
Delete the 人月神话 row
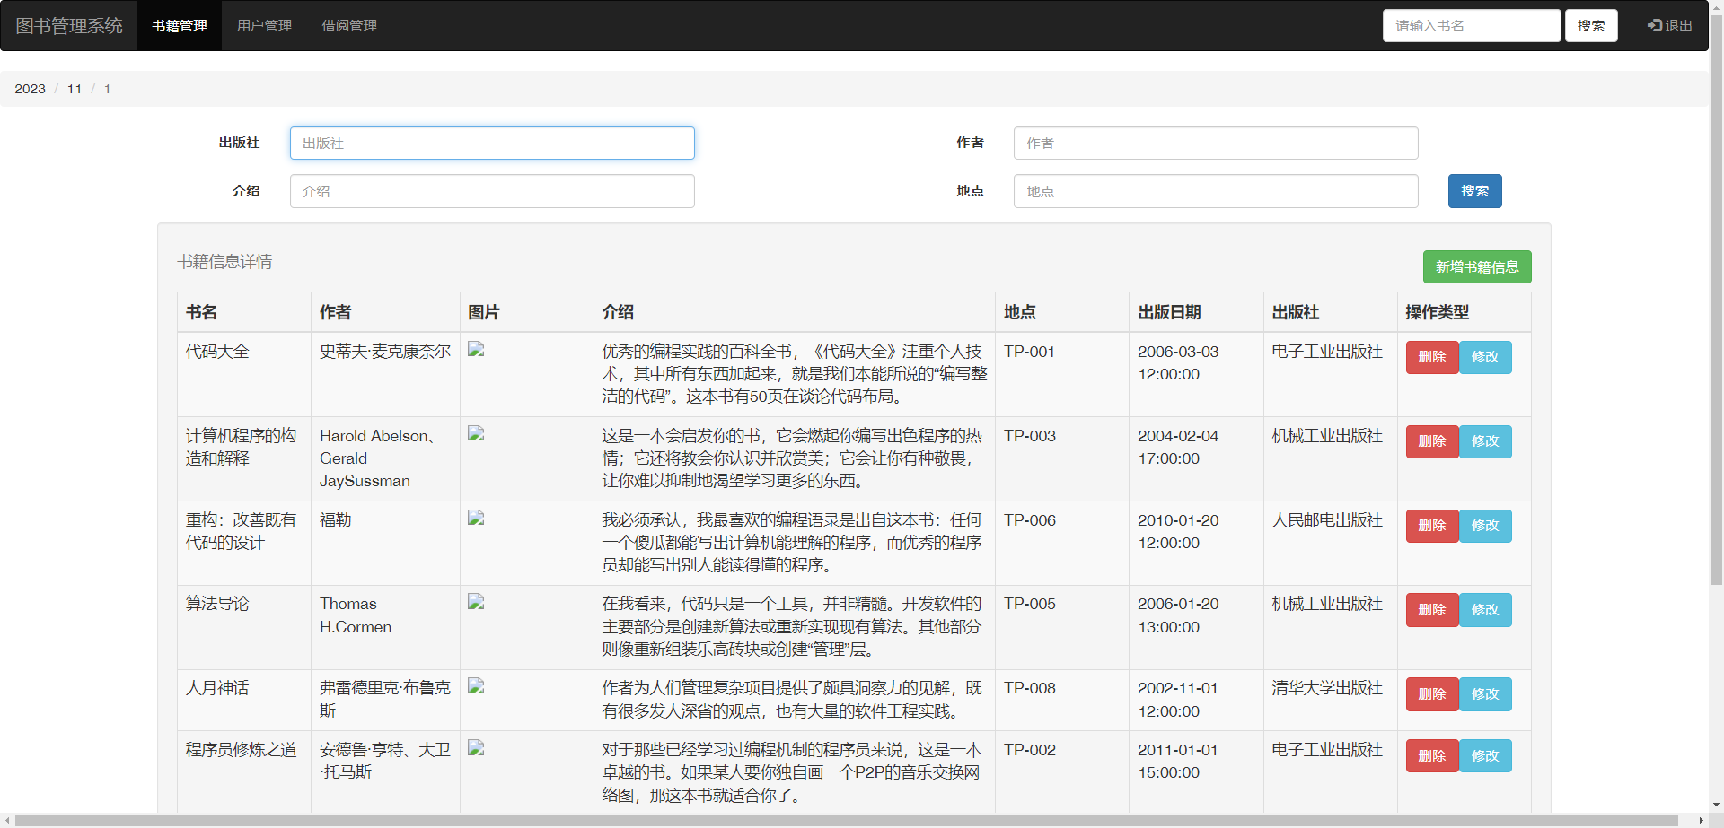1432,694
